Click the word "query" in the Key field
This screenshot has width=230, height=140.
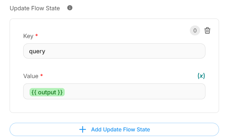tap(37, 52)
